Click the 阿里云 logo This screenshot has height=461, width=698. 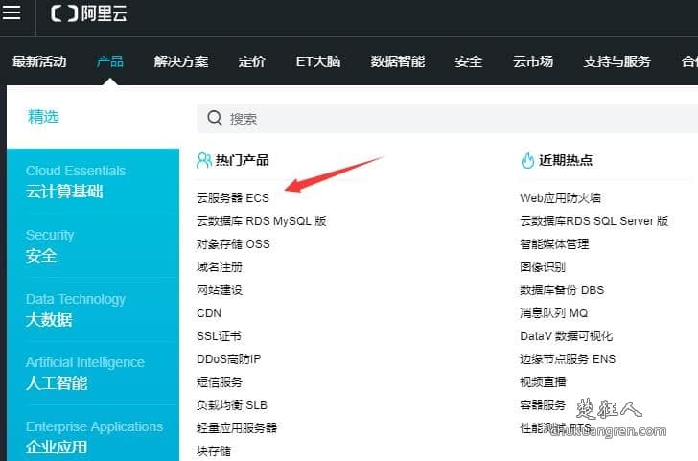[89, 13]
